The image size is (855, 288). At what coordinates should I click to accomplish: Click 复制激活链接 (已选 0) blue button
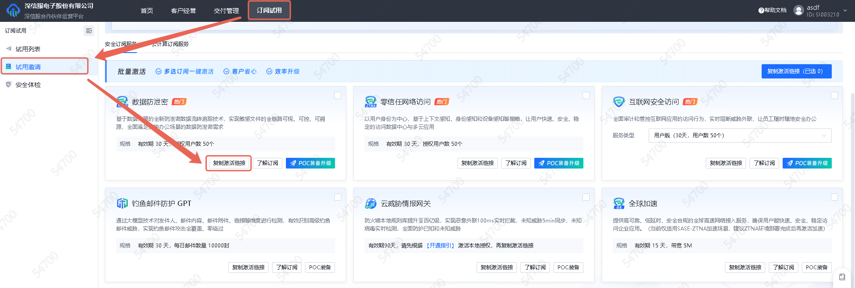tap(796, 71)
